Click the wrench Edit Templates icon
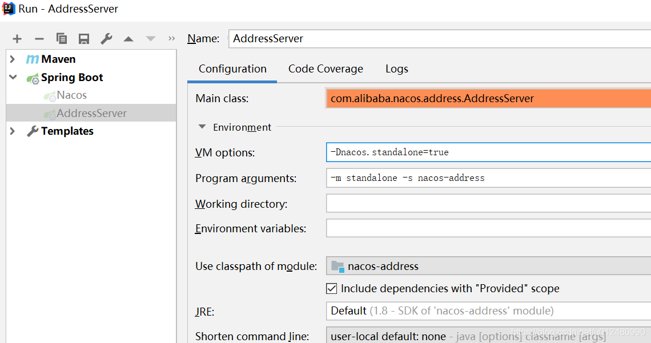 tap(106, 39)
